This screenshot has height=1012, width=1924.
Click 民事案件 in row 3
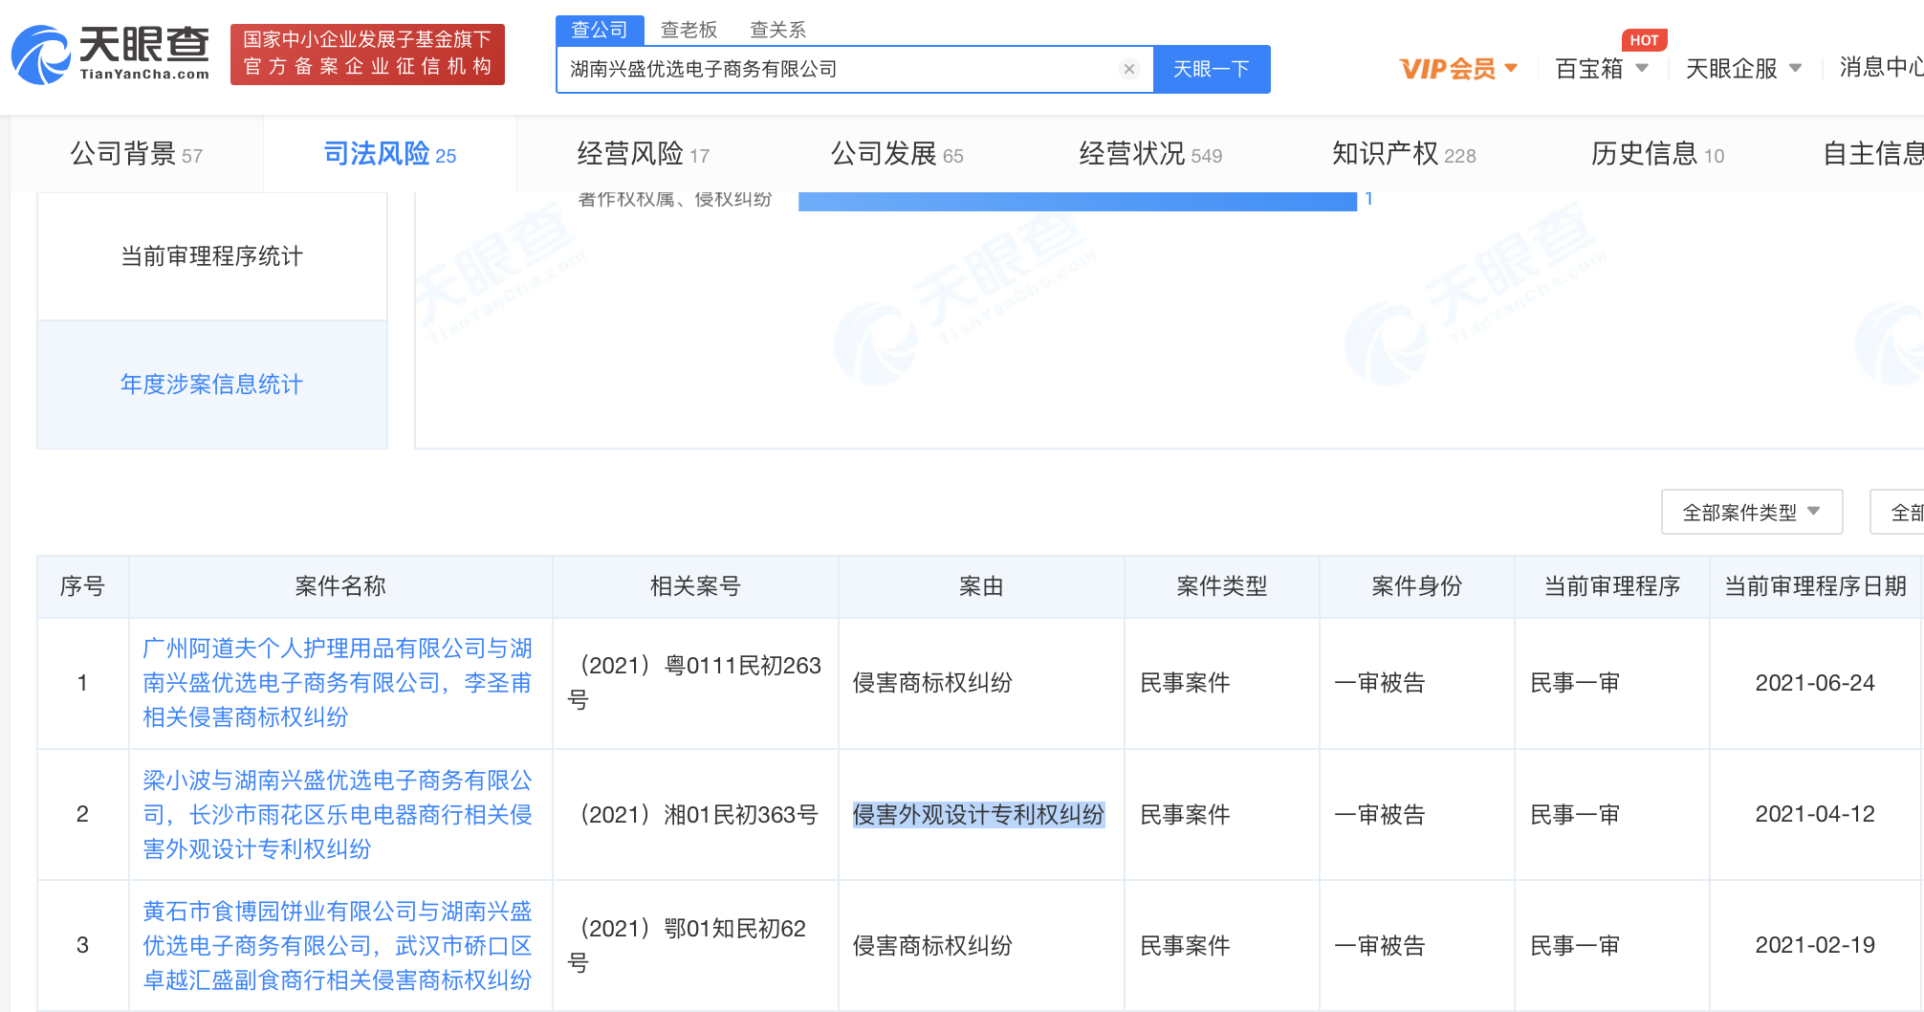(1185, 945)
